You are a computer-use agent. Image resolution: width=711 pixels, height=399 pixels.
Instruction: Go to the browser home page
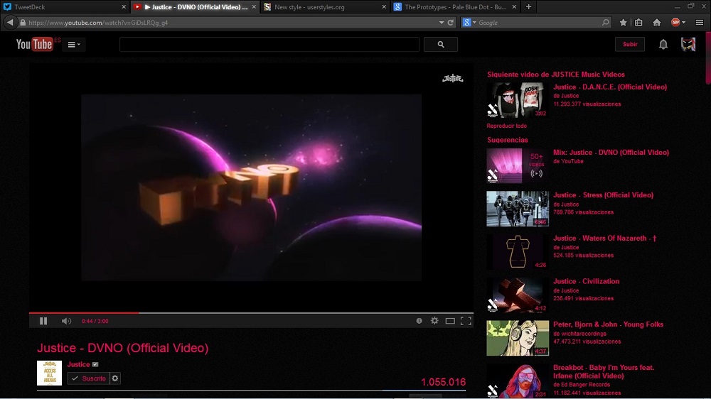click(656, 22)
